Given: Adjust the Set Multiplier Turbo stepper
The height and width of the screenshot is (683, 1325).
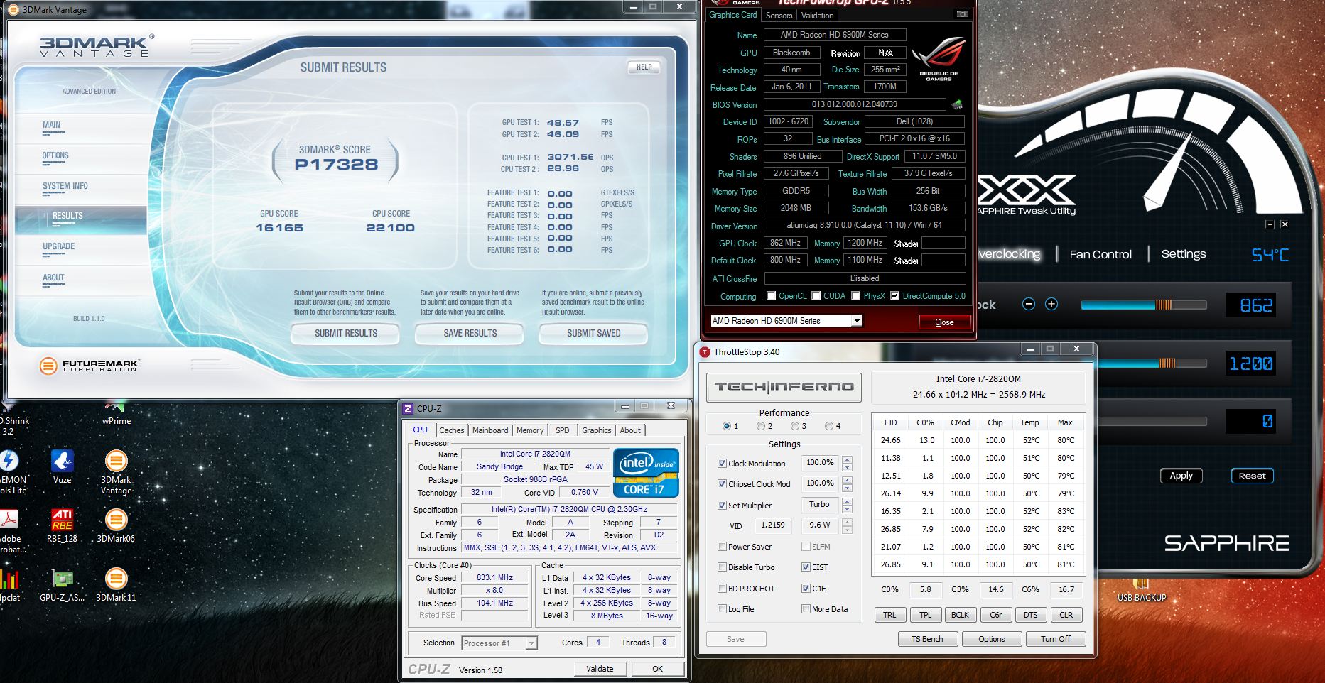Looking at the screenshot, I should [847, 506].
